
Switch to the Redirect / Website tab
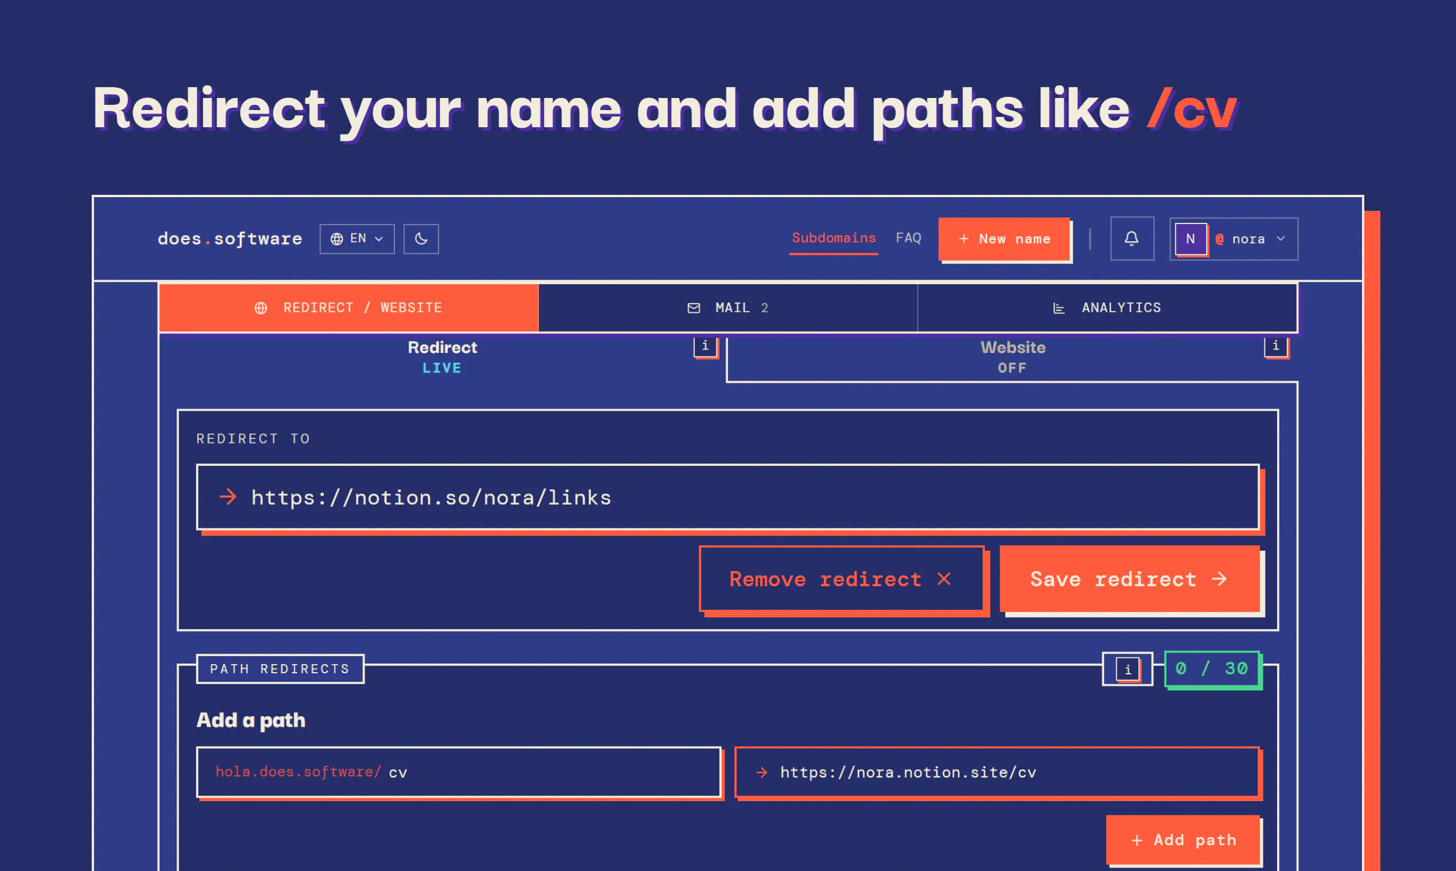coord(349,308)
